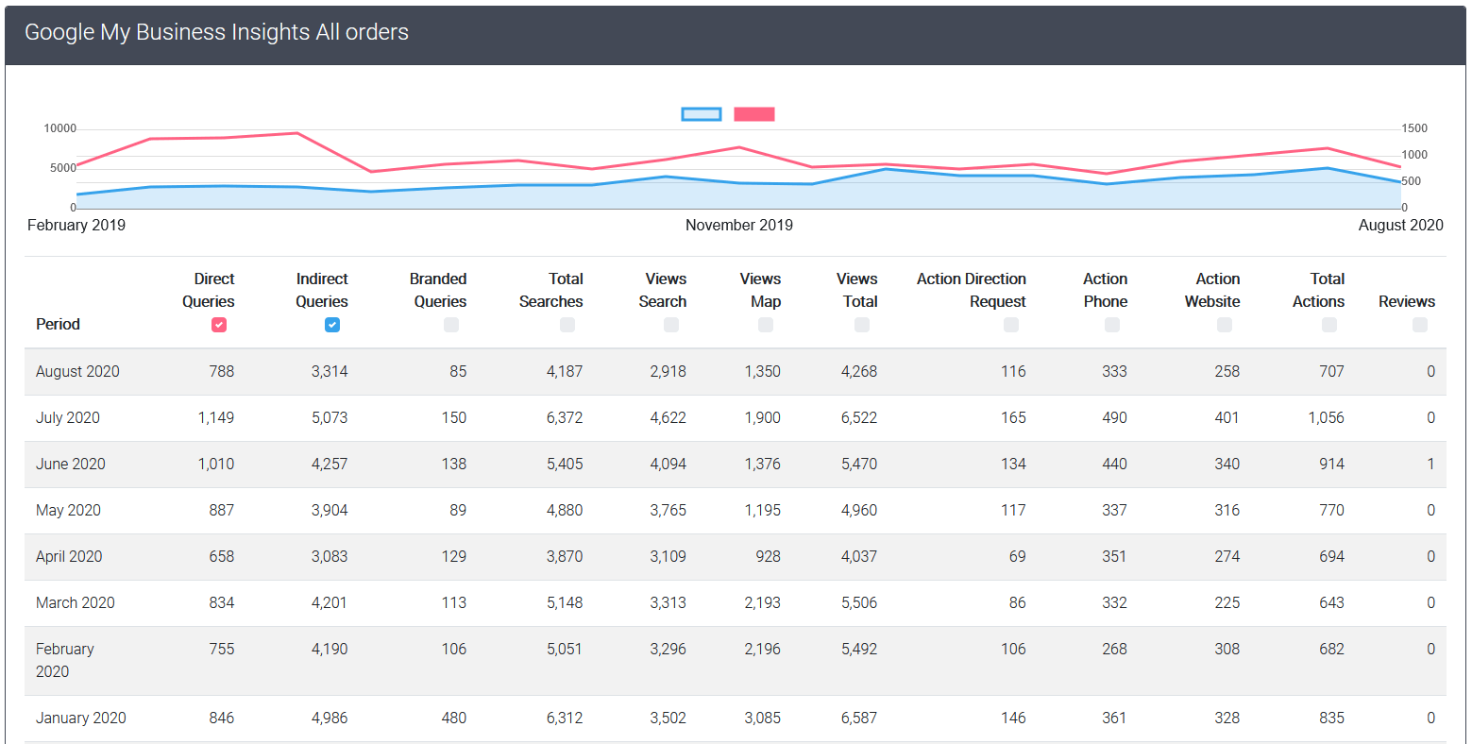This screenshot has width=1472, height=744.
Task: Click the 6,372 Total Searches value
Action: point(565,417)
